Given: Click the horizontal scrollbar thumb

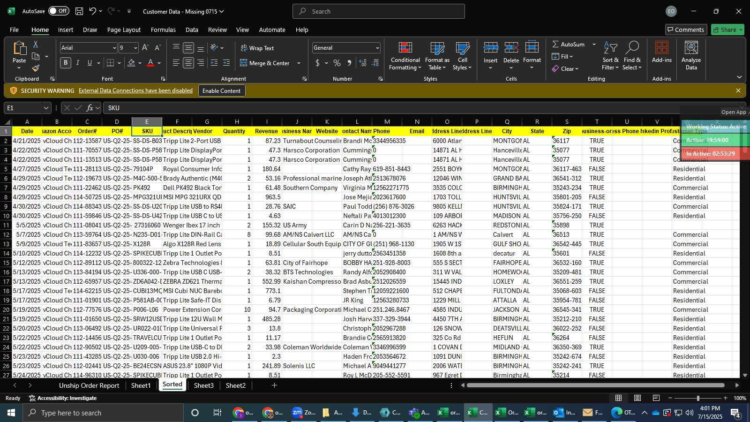Looking at the screenshot, I should [595, 385].
